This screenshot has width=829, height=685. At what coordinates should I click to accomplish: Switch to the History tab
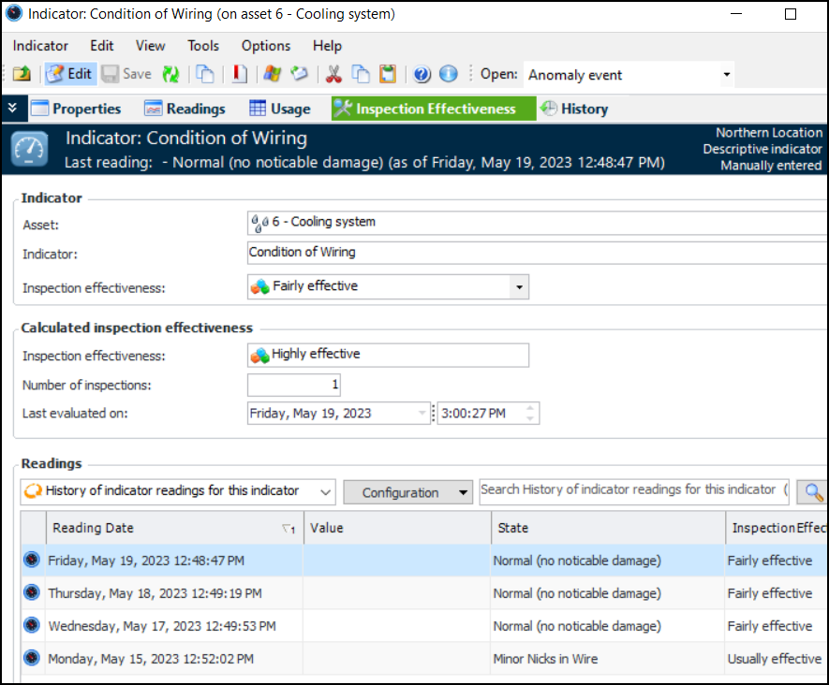click(574, 109)
